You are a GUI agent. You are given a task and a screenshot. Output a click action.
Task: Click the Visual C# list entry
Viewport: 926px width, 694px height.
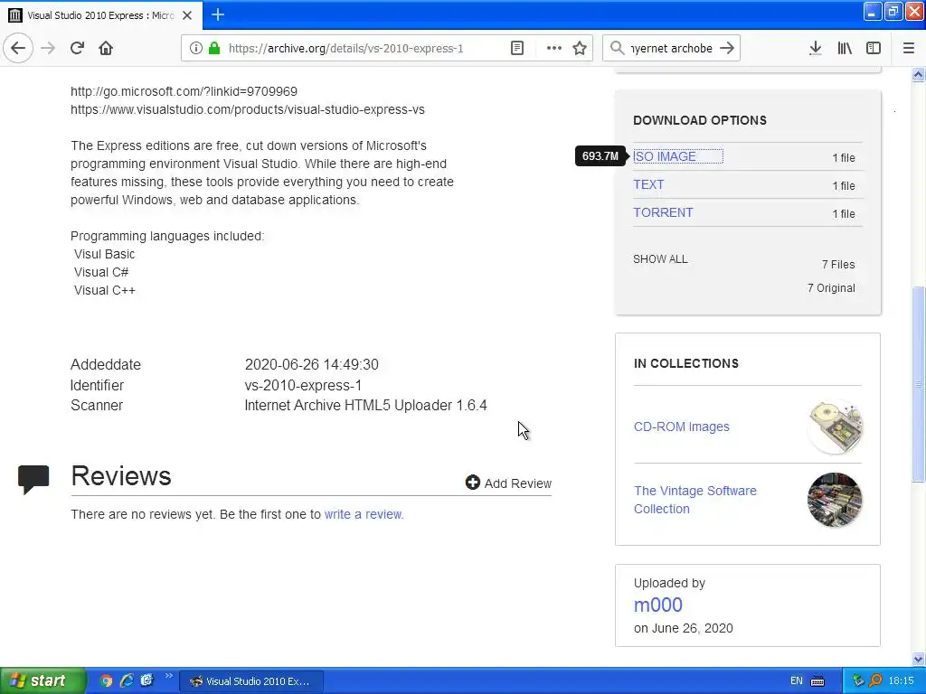[x=101, y=272]
